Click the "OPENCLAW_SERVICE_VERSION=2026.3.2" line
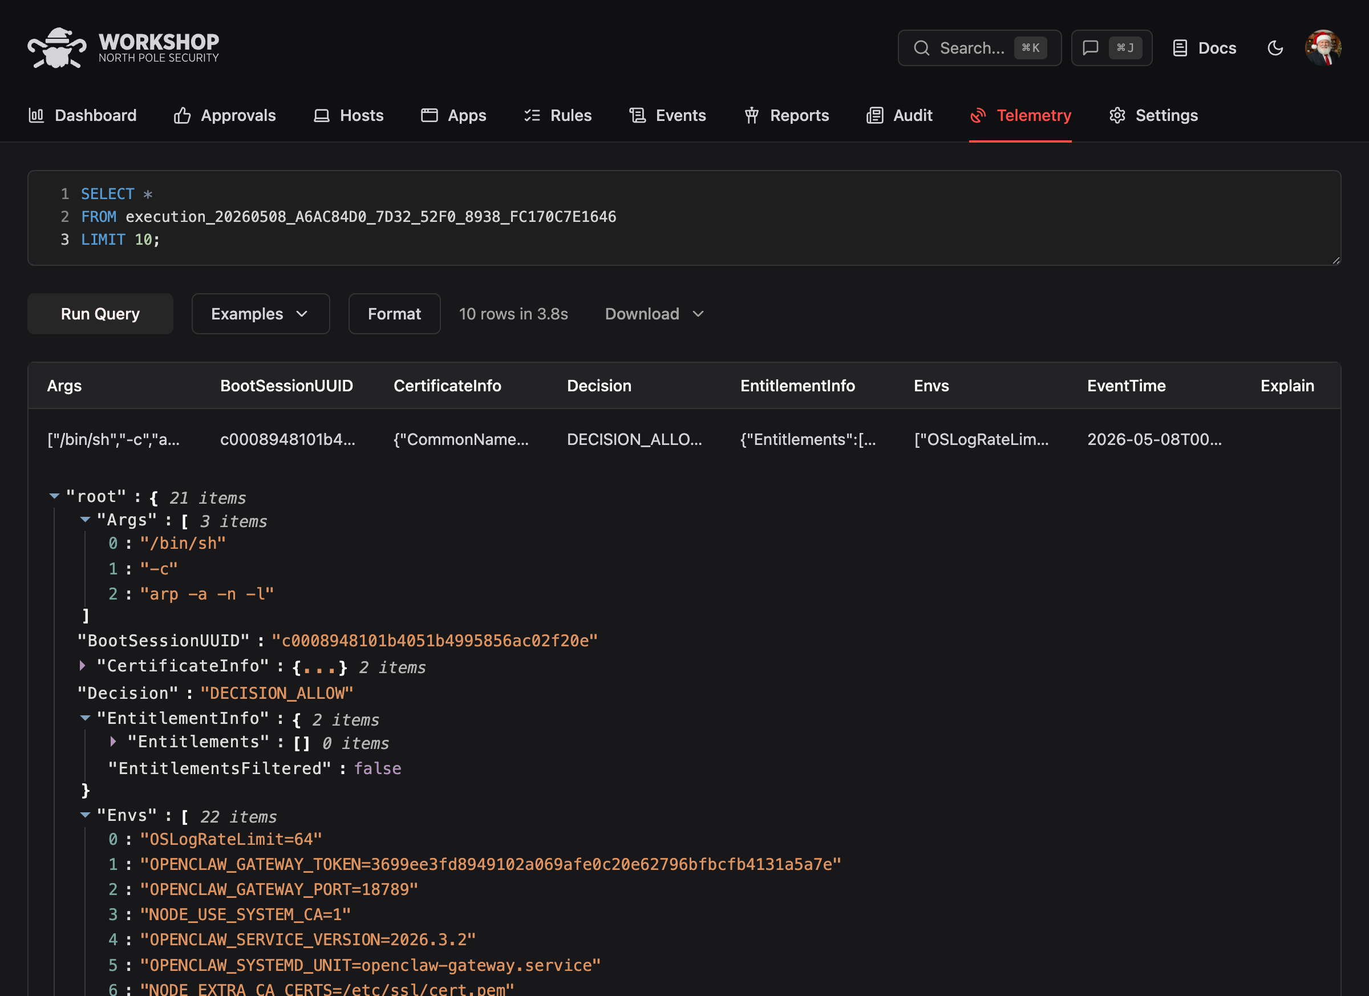Screen dimensions: 1369x996 click(308, 940)
